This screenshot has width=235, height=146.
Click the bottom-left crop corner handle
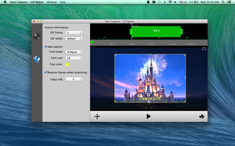[116, 101]
